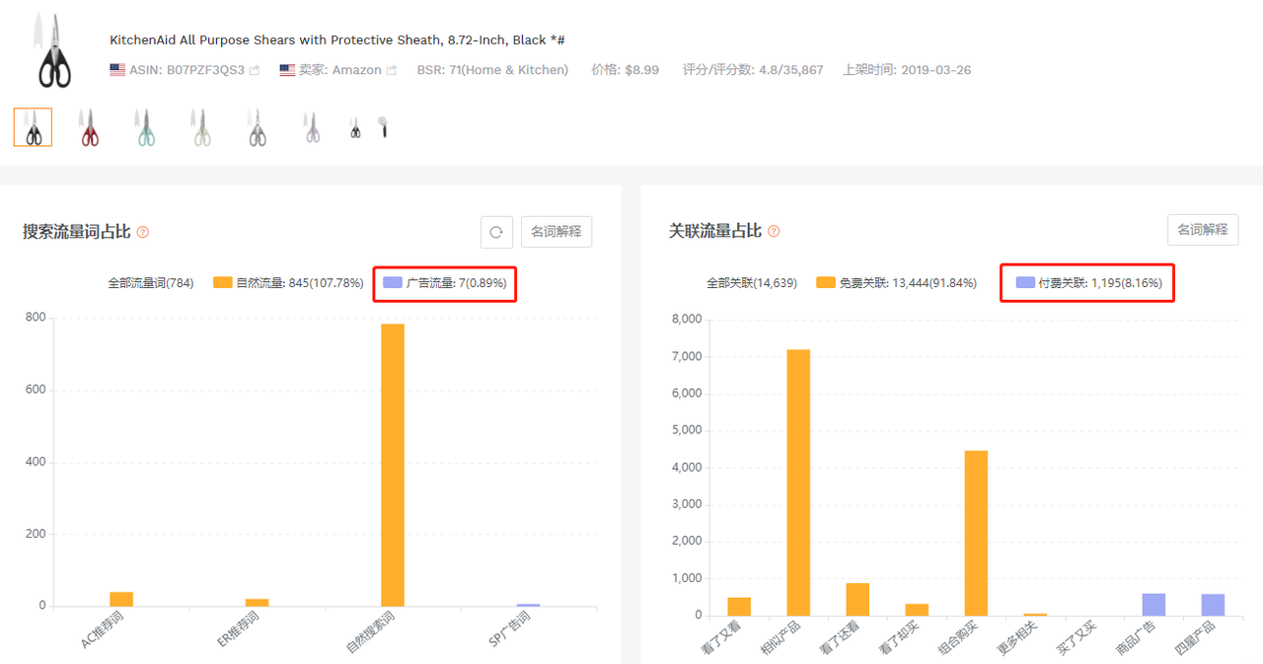Image resolution: width=1263 pixels, height=664 pixels.
Task: Click the US flag icon beside ASIN
Action: 117,70
